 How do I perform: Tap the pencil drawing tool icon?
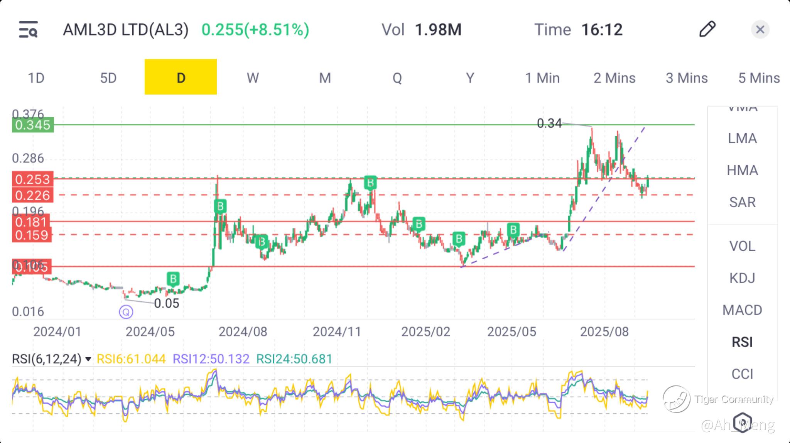click(x=707, y=29)
